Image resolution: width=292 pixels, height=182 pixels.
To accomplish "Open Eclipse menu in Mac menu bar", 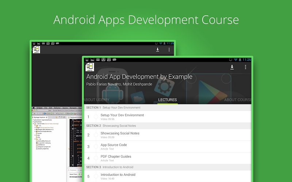I will (x=39, y=108).
